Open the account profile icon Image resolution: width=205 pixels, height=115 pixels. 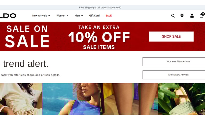[x=192, y=16]
